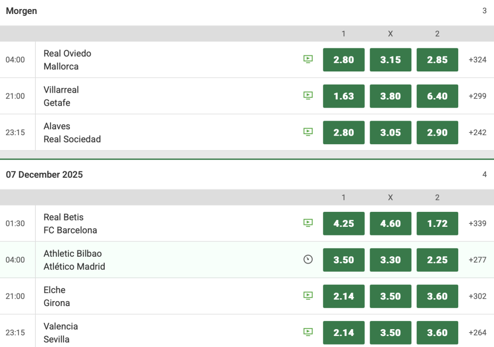
Task: Expand +339 markets for Real Betis vs Barcelona
Action: pyautogui.click(x=478, y=223)
